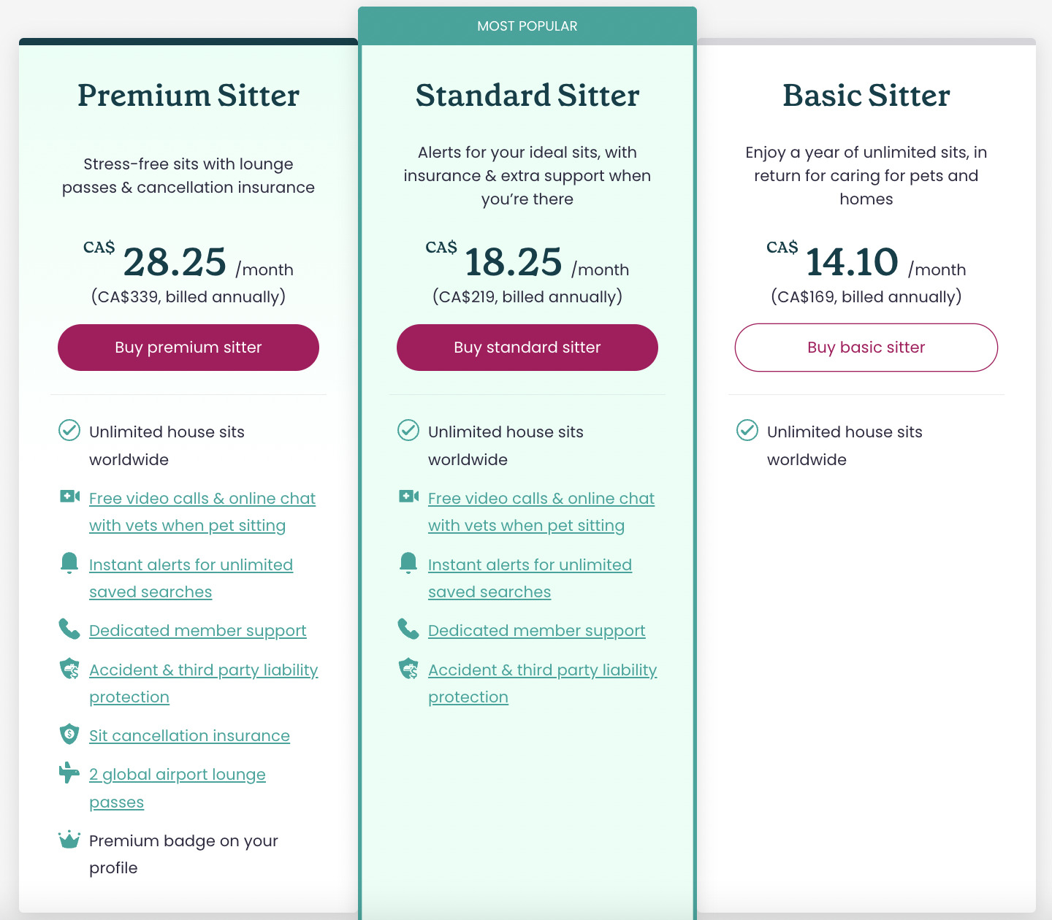Click the Buy standard sitter button
Image resolution: width=1052 pixels, height=920 pixels.
(x=527, y=348)
